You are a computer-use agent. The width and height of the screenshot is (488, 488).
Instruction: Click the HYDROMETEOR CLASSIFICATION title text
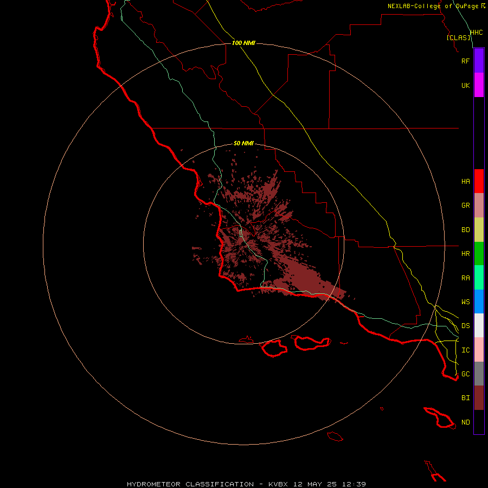pyautogui.click(x=190, y=484)
